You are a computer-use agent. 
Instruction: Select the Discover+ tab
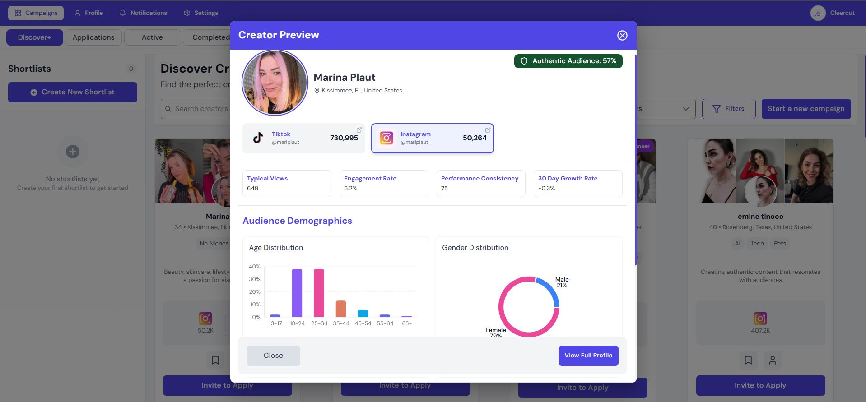click(35, 37)
